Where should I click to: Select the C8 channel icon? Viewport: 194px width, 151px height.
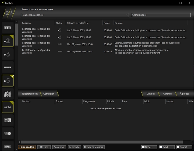click(7, 120)
